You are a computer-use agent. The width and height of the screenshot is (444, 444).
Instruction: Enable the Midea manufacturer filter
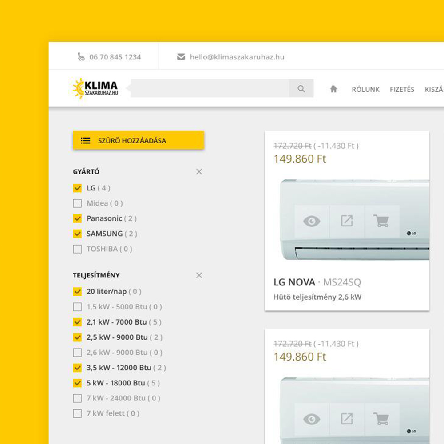(x=77, y=203)
